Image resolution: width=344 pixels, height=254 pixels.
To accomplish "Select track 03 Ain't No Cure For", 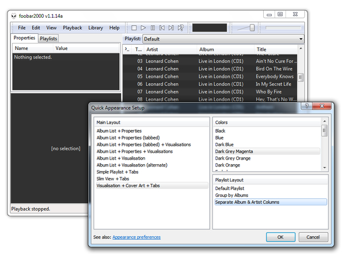I will pos(210,61).
